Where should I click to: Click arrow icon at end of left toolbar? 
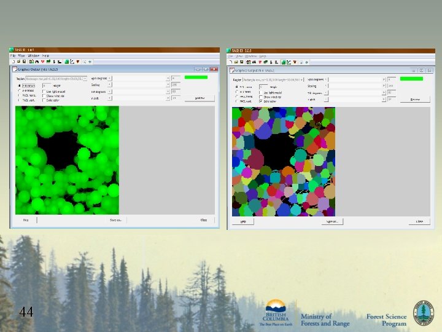[x=90, y=61]
